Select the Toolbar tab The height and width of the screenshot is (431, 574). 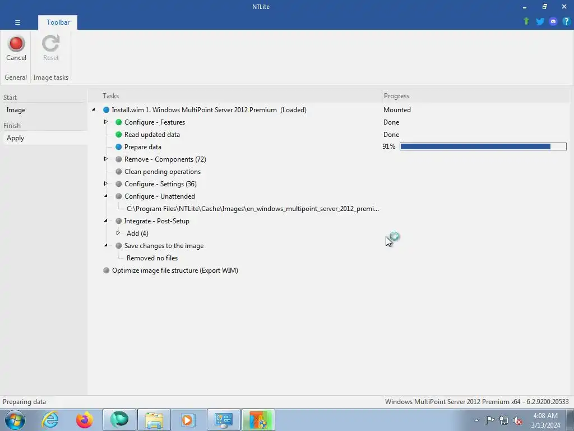[x=58, y=22]
